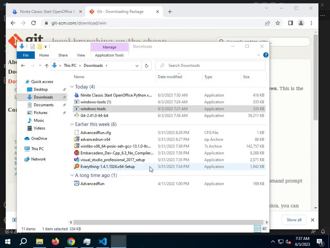Collapse the A long time ago group
This screenshot has width=330, height=248.
click(x=72, y=175)
